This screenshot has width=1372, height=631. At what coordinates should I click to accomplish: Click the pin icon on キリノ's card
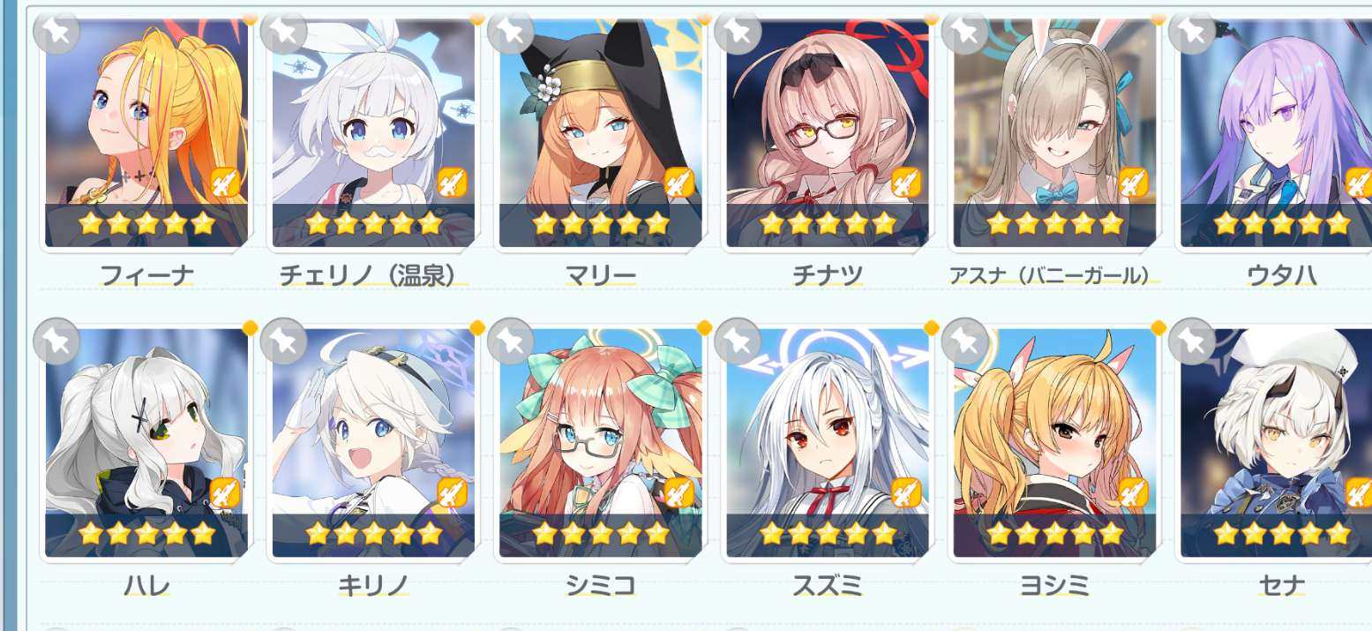point(284,341)
